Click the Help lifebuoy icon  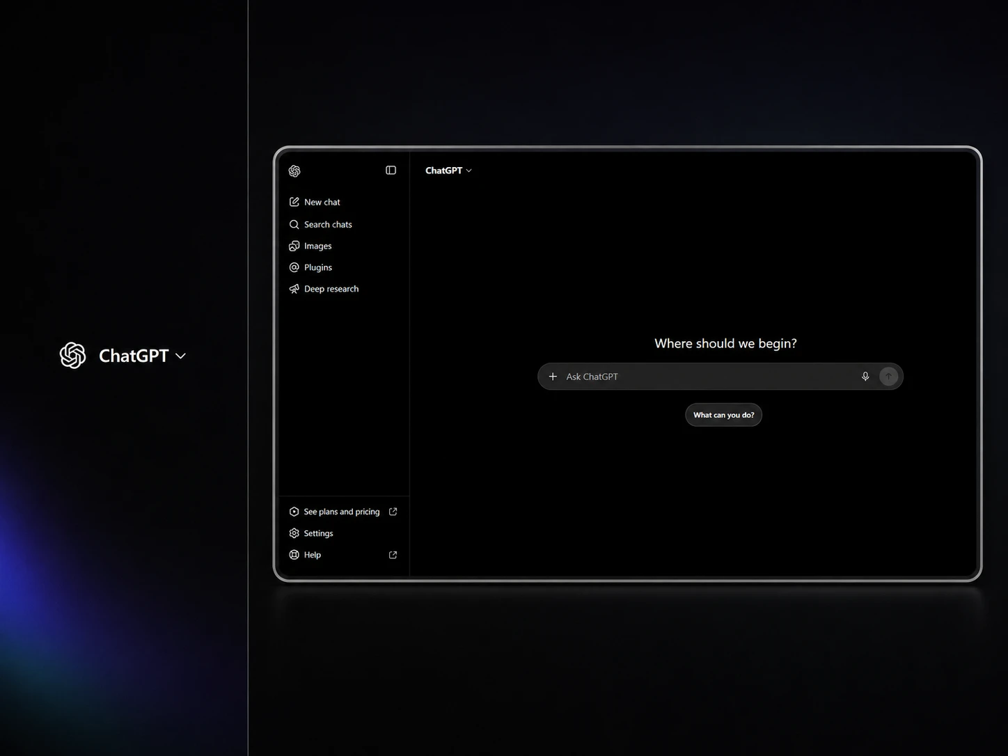[294, 555]
